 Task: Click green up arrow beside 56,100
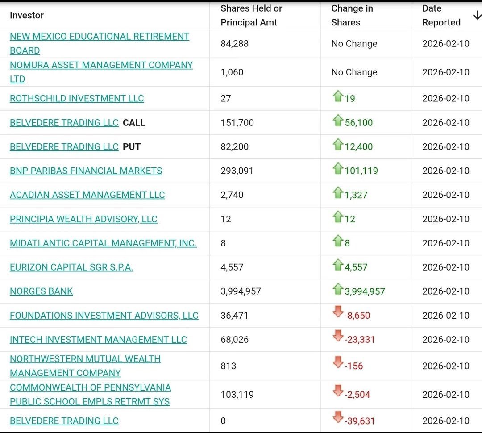point(338,120)
